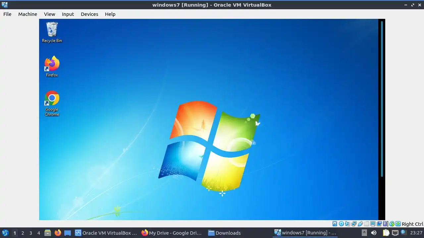Select the Google Chrome desktop shortcut

click(x=52, y=103)
